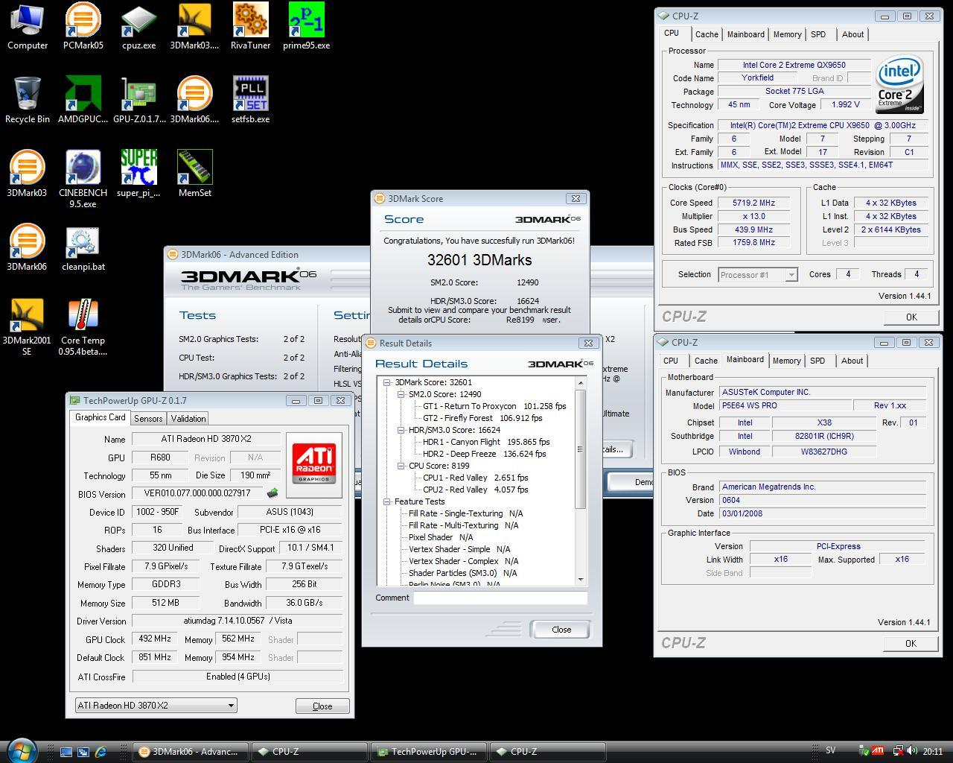Launch the prime95.exe desktop icon
This screenshot has width=953, height=763.
[306, 27]
